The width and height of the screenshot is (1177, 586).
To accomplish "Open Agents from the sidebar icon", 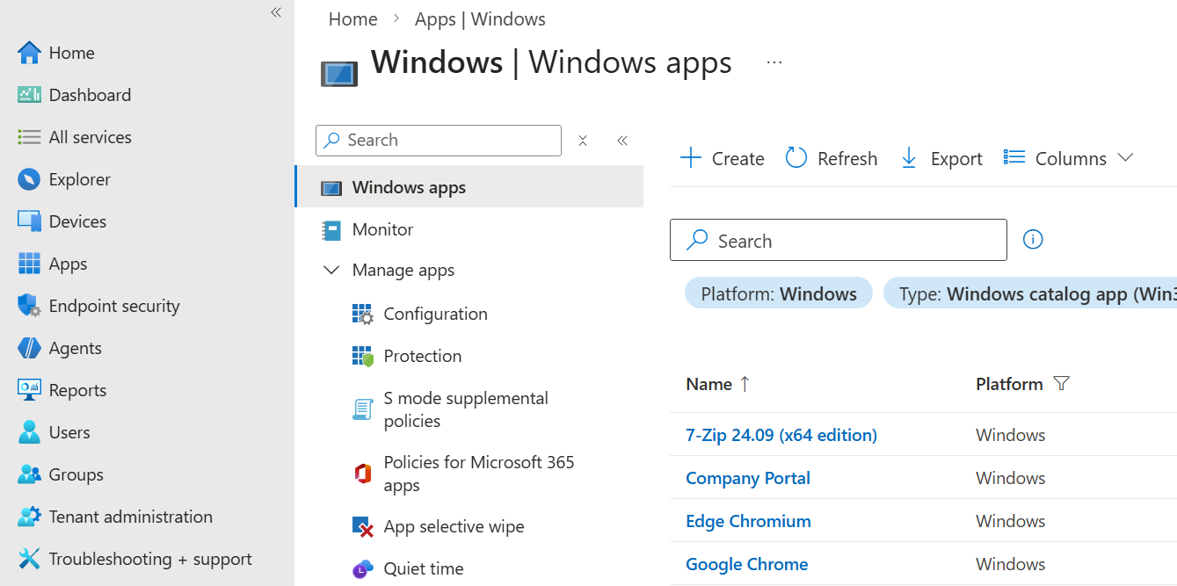I will point(29,348).
